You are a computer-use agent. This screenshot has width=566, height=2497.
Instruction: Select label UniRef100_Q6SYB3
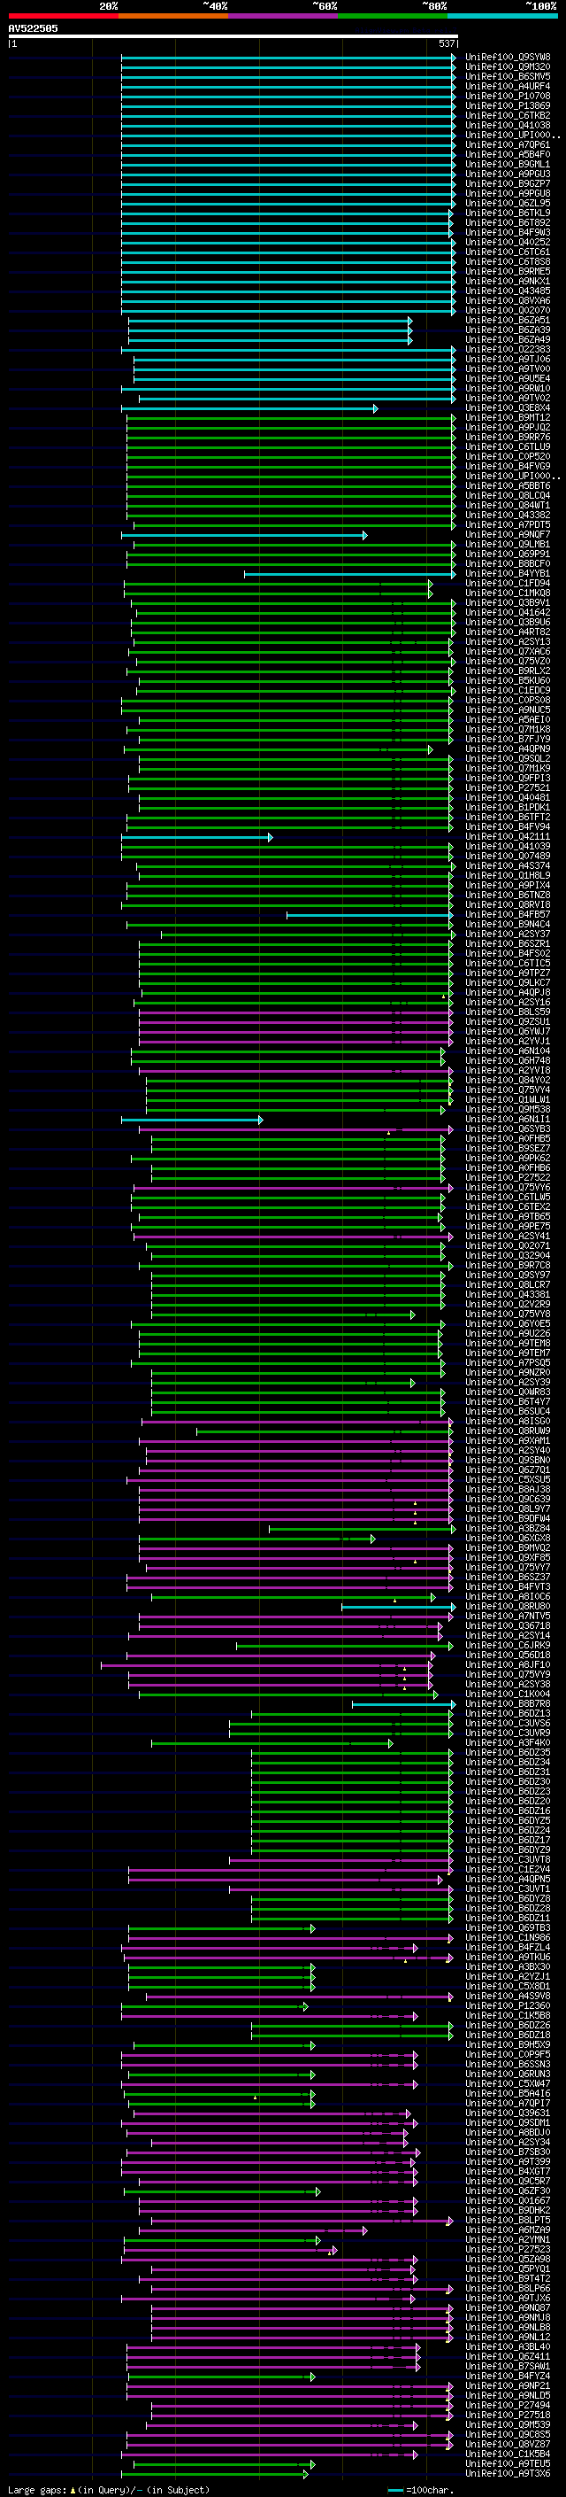click(508, 1130)
